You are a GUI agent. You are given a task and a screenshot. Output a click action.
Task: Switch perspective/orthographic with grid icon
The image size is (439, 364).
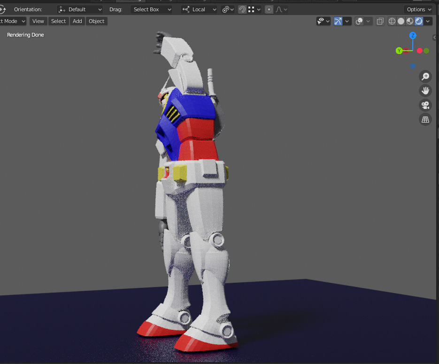[x=425, y=119]
